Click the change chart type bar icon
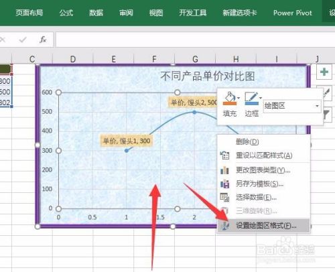Image resolution: width=335 pixels, height=272 pixels. tap(224, 170)
